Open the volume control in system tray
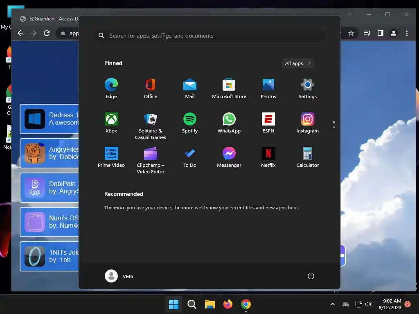This screenshot has height=314, width=419. coord(368,304)
